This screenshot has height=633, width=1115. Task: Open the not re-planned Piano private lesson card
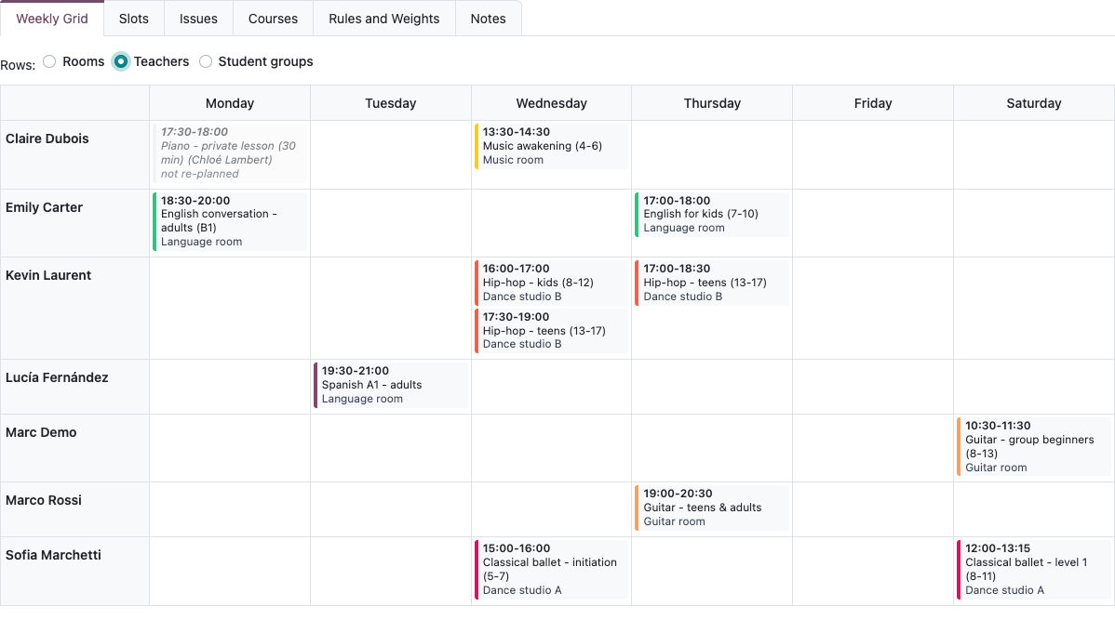point(230,152)
